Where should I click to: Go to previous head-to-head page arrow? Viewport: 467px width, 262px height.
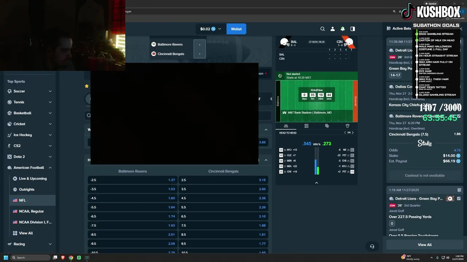pos(345,132)
